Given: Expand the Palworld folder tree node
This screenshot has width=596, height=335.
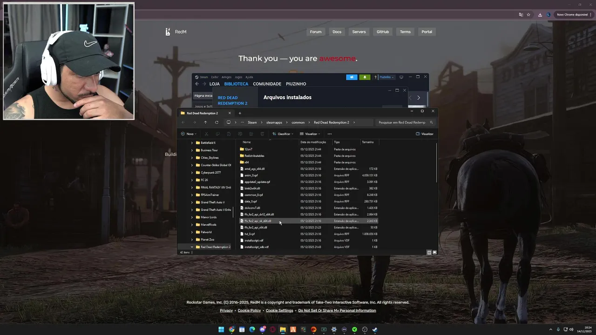Looking at the screenshot, I should 192,232.
